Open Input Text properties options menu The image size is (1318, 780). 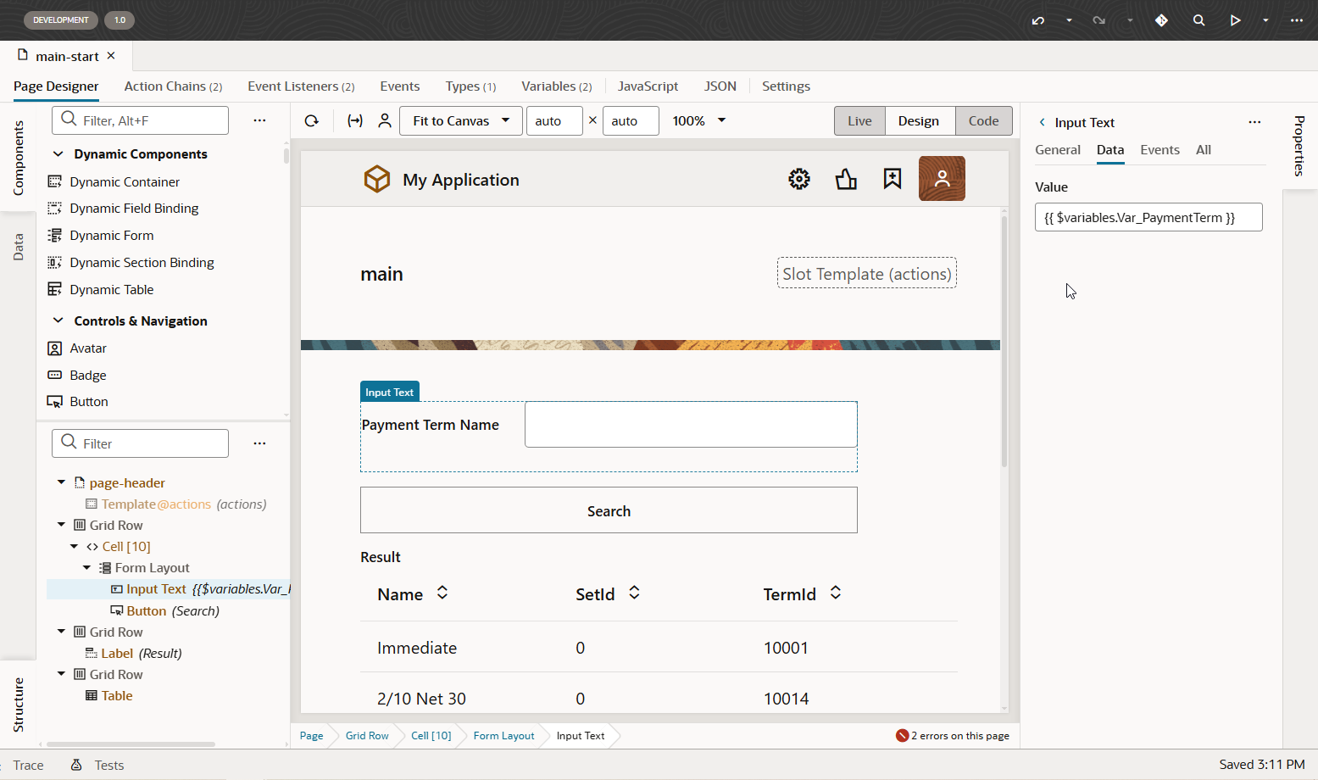coord(1254,123)
